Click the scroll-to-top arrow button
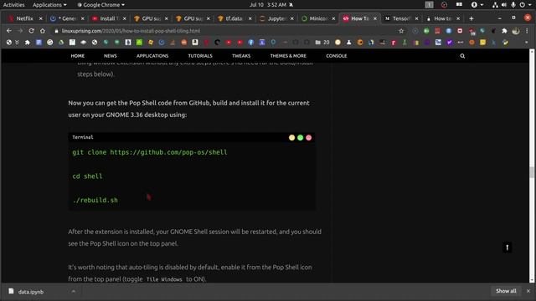The image size is (536, 301). point(507,247)
